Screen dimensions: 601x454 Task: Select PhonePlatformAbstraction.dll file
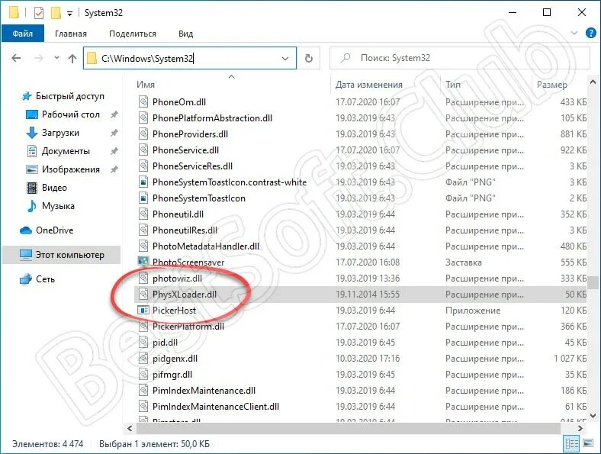point(212,118)
